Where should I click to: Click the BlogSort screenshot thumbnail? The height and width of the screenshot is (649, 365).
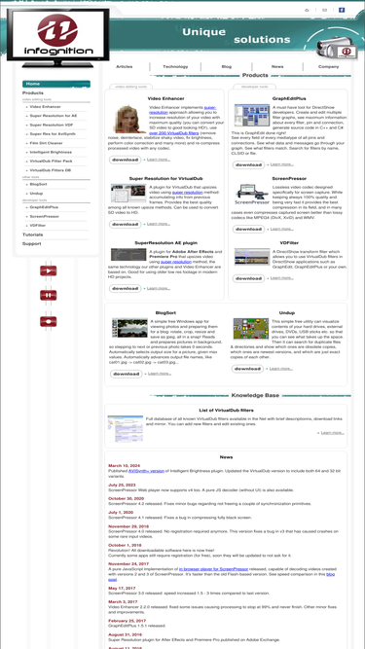[130, 328]
